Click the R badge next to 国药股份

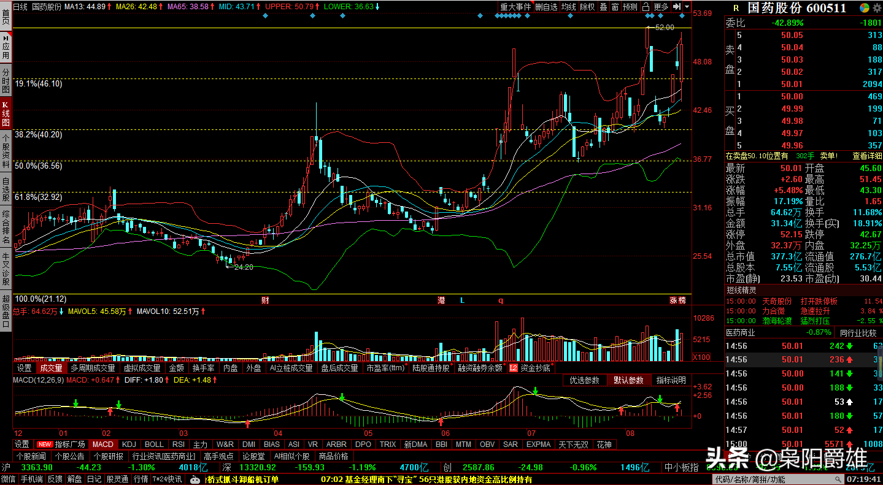[736, 9]
